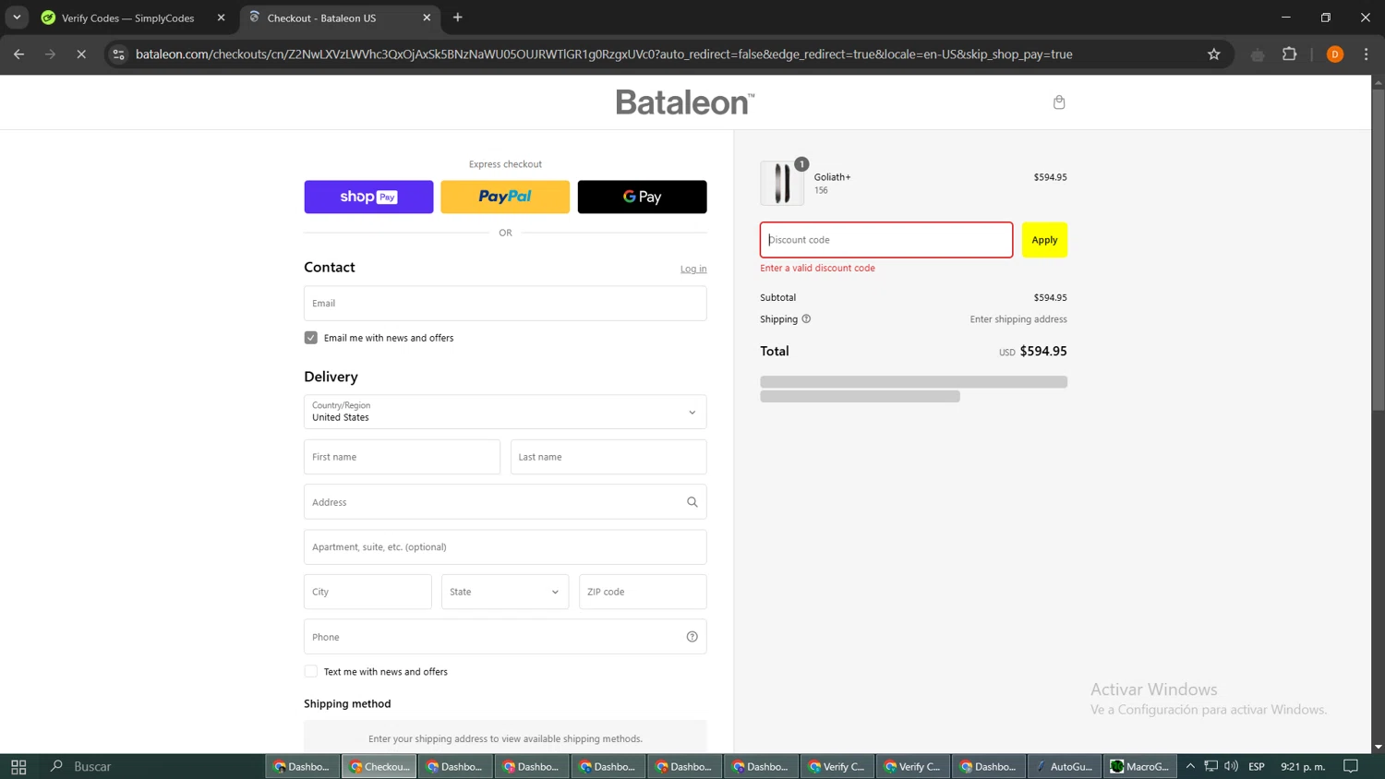Choose PayPal express checkout
The width and height of the screenshot is (1385, 779).
coord(505,197)
